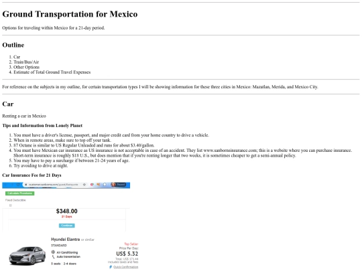
Task: Click the sanborns URL address field
Action: click(53, 185)
